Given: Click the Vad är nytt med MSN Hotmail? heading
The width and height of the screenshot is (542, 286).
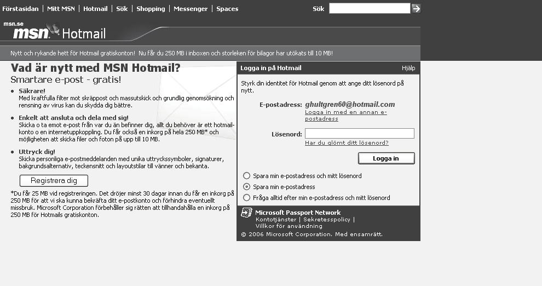Looking at the screenshot, I should pyautogui.click(x=95, y=68).
